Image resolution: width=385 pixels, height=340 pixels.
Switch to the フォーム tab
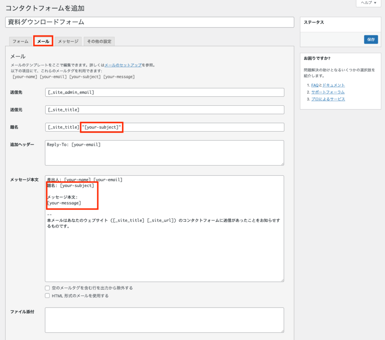point(20,41)
